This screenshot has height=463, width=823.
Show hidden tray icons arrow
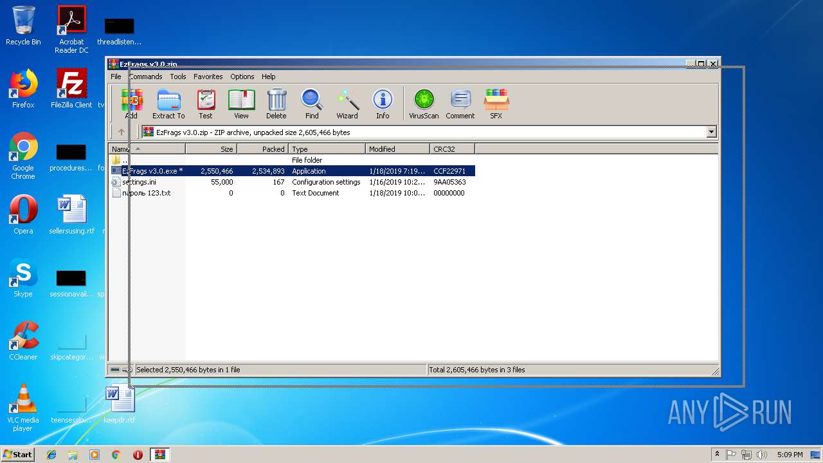(x=717, y=455)
